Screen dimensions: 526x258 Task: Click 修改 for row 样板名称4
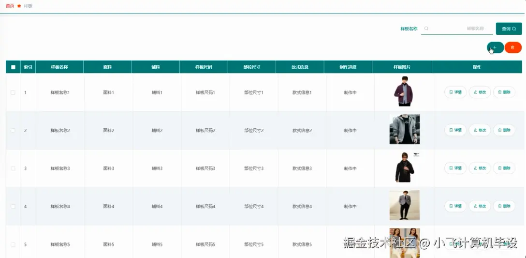(480, 206)
